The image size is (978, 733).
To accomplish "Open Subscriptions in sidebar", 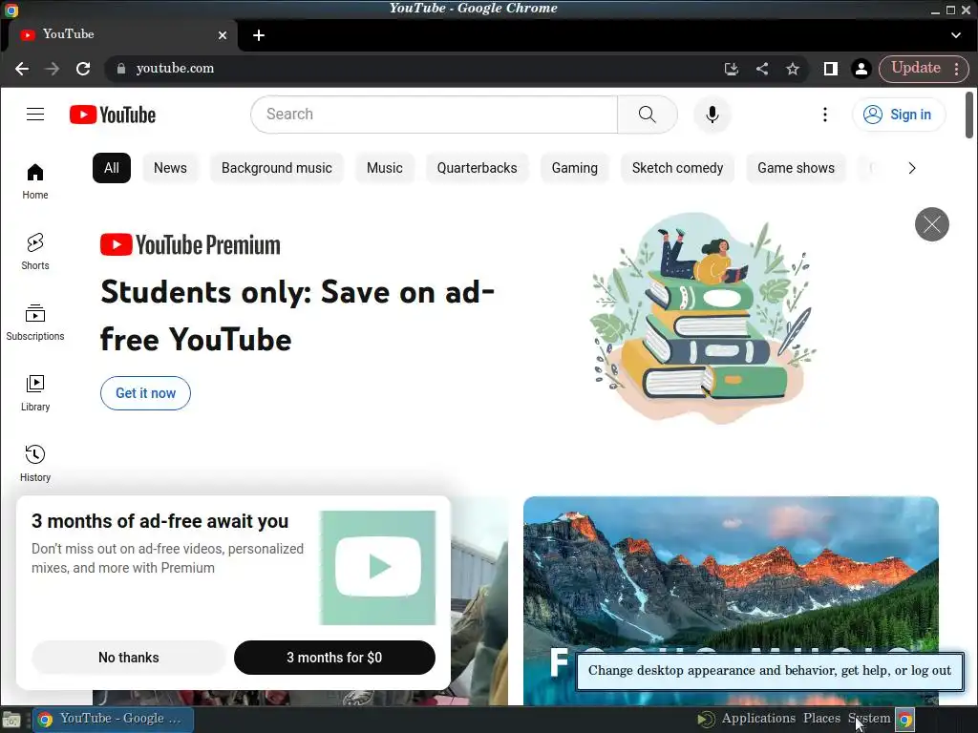I will (35, 323).
